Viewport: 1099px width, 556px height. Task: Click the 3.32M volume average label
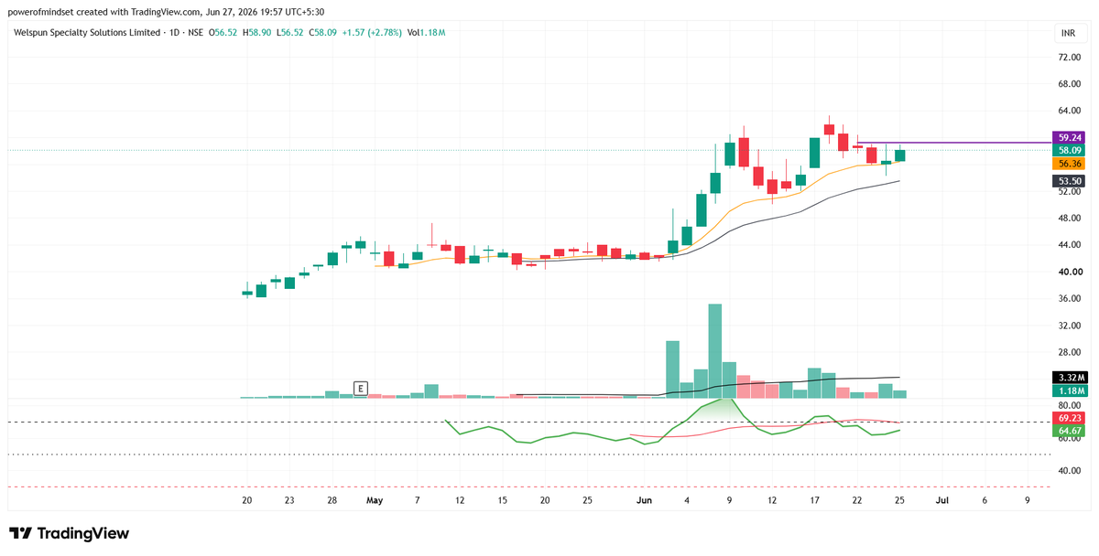[1070, 378]
